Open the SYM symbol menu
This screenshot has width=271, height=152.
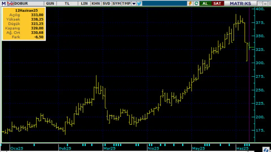[116, 3]
